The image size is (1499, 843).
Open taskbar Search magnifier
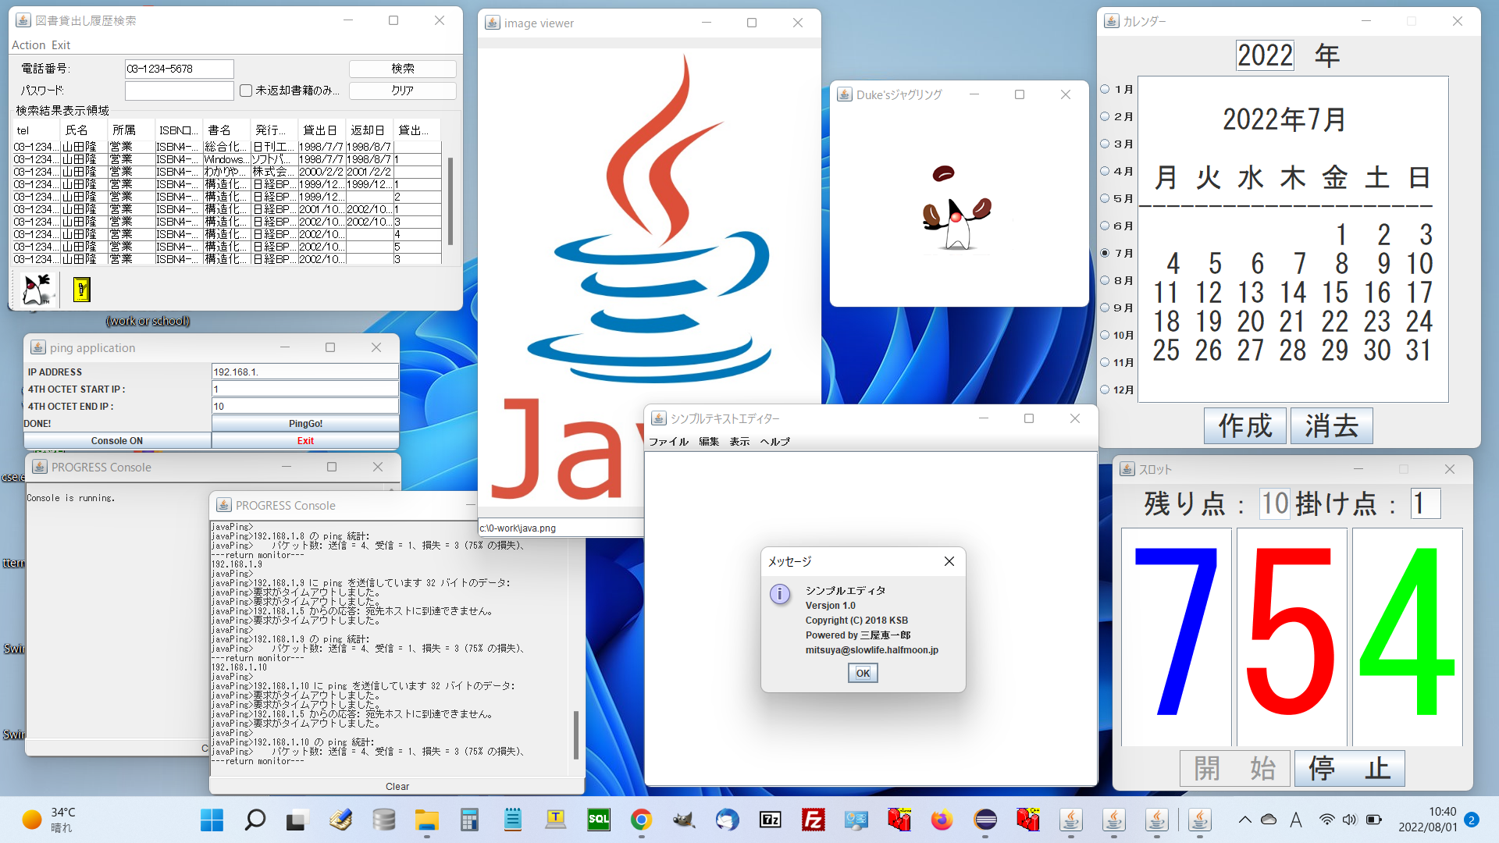tap(255, 820)
